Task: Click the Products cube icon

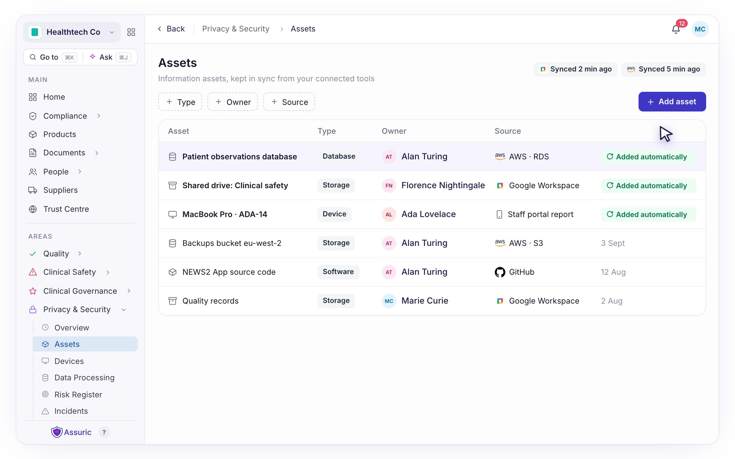Action: 33,134
